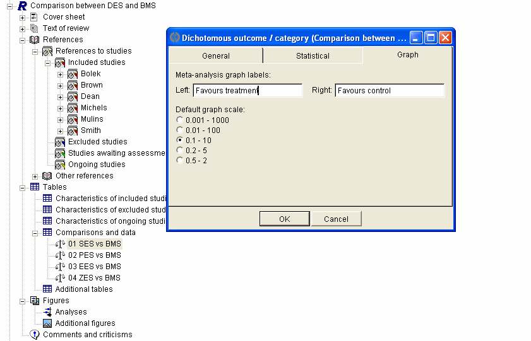
Task: Maximize the Dichotomous outcome dialog
Action: [431, 38]
